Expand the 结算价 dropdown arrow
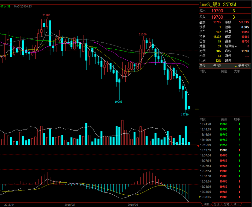Image resolution: width=252 pixels, height=207 pixels. tap(236, 46)
